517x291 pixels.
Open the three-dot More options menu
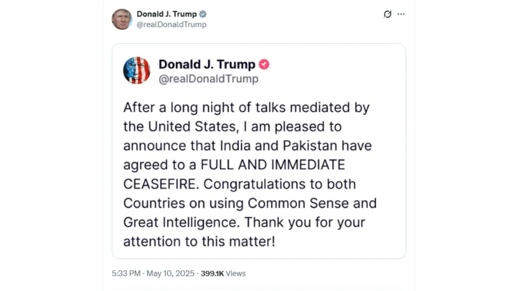click(x=401, y=14)
